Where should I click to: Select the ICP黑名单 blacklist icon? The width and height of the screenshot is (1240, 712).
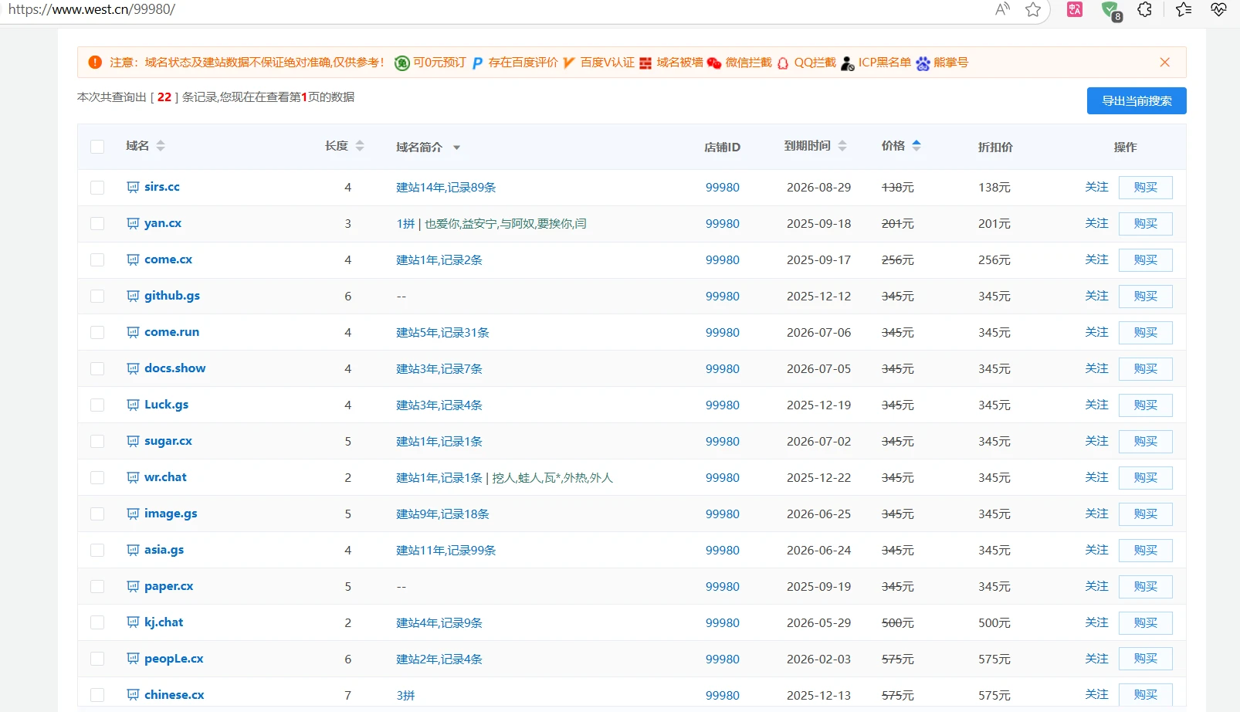tap(847, 63)
